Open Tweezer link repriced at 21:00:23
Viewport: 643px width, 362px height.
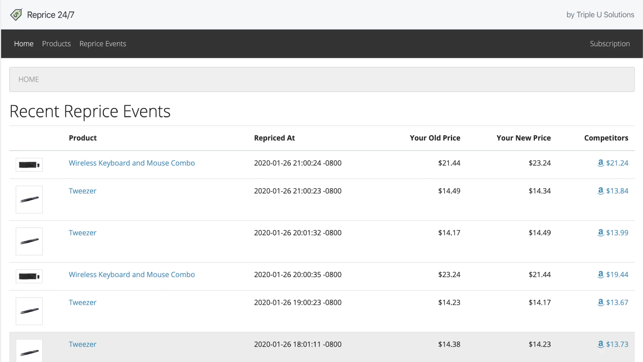pyautogui.click(x=82, y=191)
